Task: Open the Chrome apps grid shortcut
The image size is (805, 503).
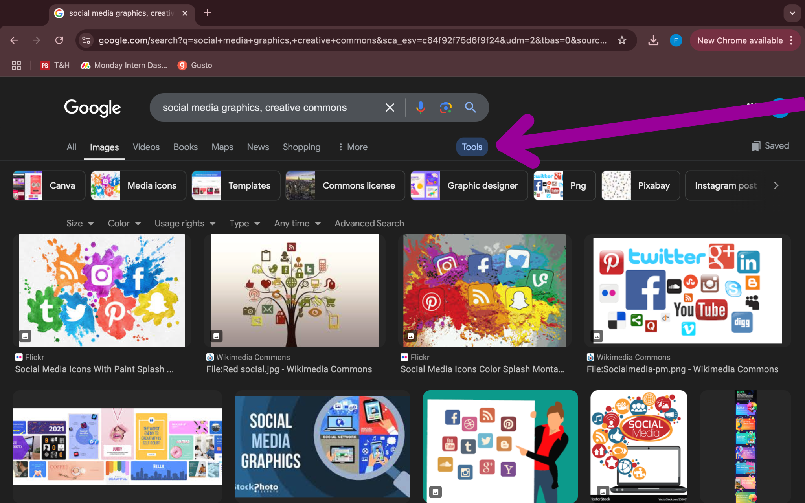Action: point(16,65)
